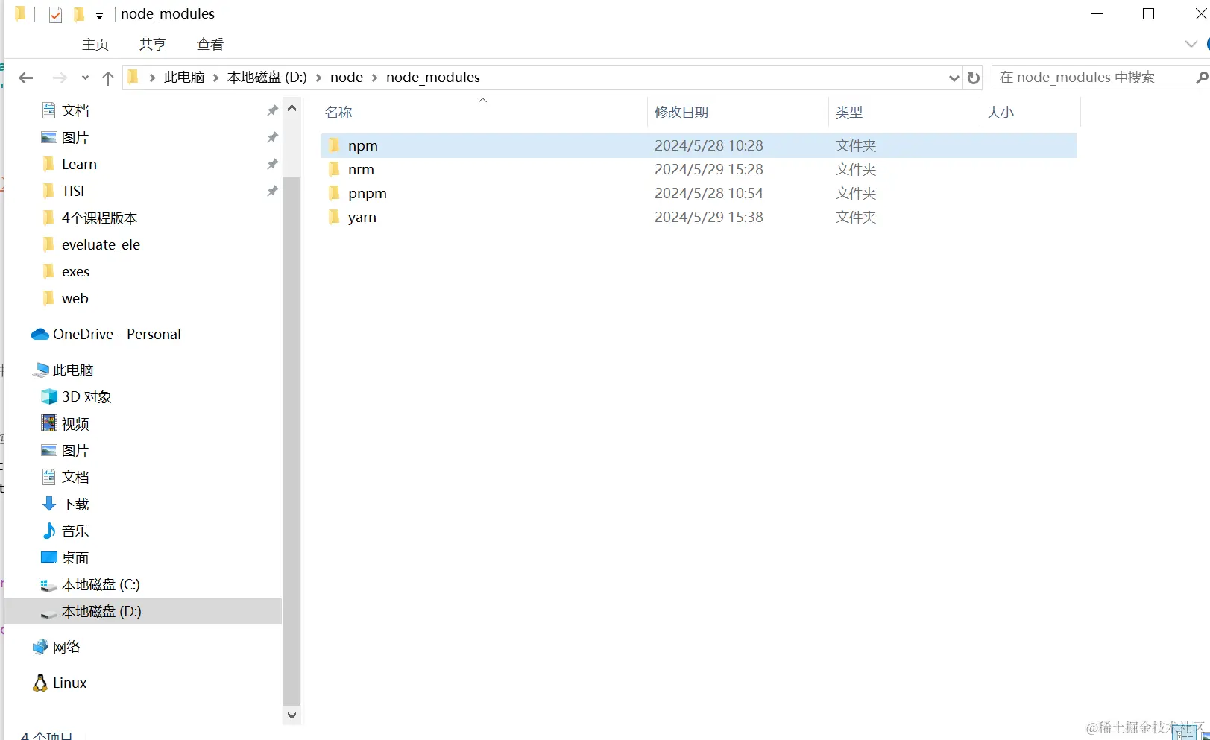Open the 主页 ribbon tab

click(x=95, y=45)
